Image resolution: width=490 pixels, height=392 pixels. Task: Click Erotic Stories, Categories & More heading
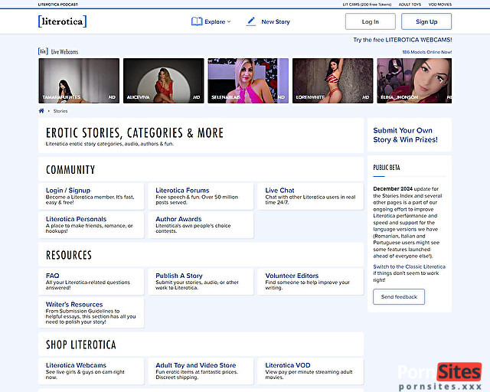coord(135,133)
